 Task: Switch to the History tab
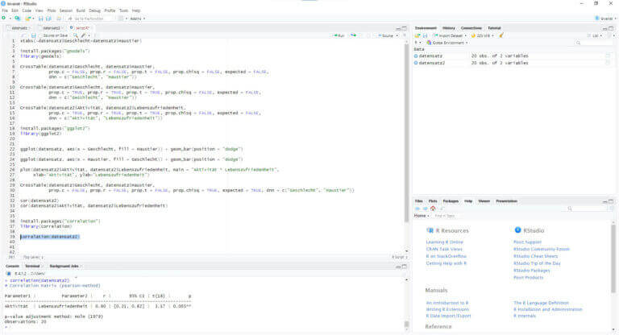point(448,28)
